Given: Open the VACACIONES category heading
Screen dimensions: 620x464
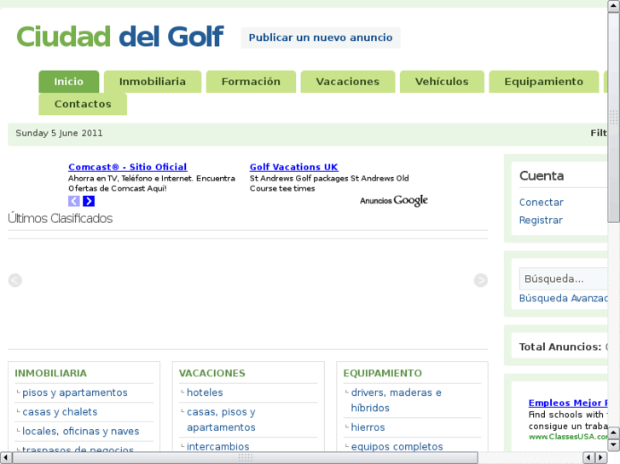Looking at the screenshot, I should (x=212, y=373).
